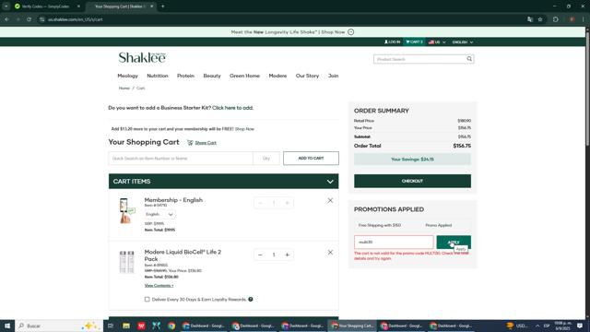Screen dimensions: 590x332
Task: Open the Meology menu
Action: pyautogui.click(x=127, y=76)
